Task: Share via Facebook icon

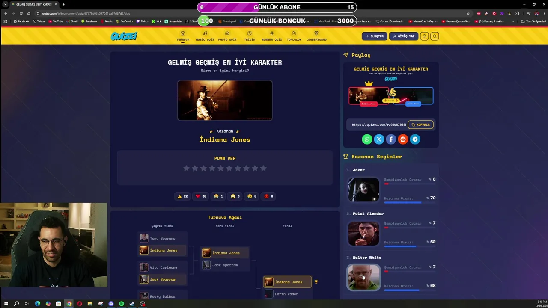Action: (x=391, y=139)
